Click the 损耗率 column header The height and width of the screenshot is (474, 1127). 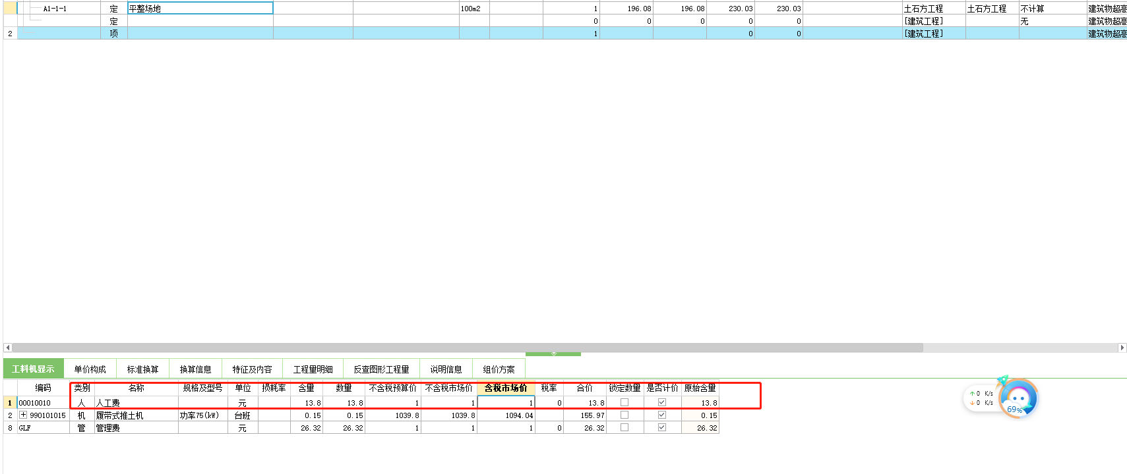(x=274, y=388)
